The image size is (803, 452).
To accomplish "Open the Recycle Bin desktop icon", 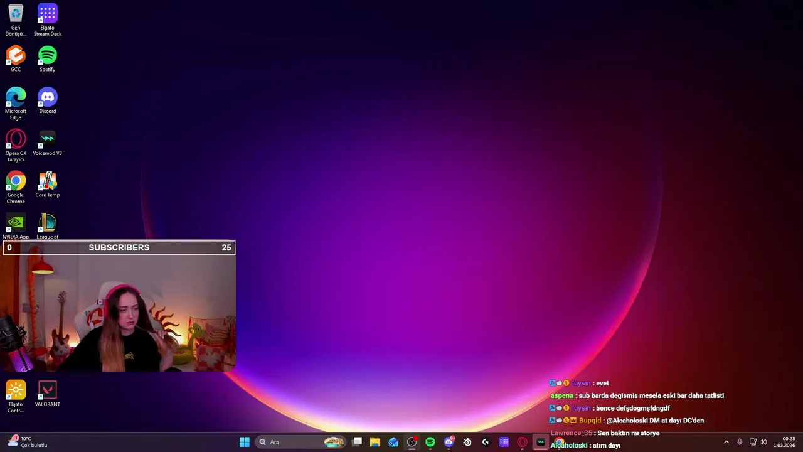I will tap(16, 20).
